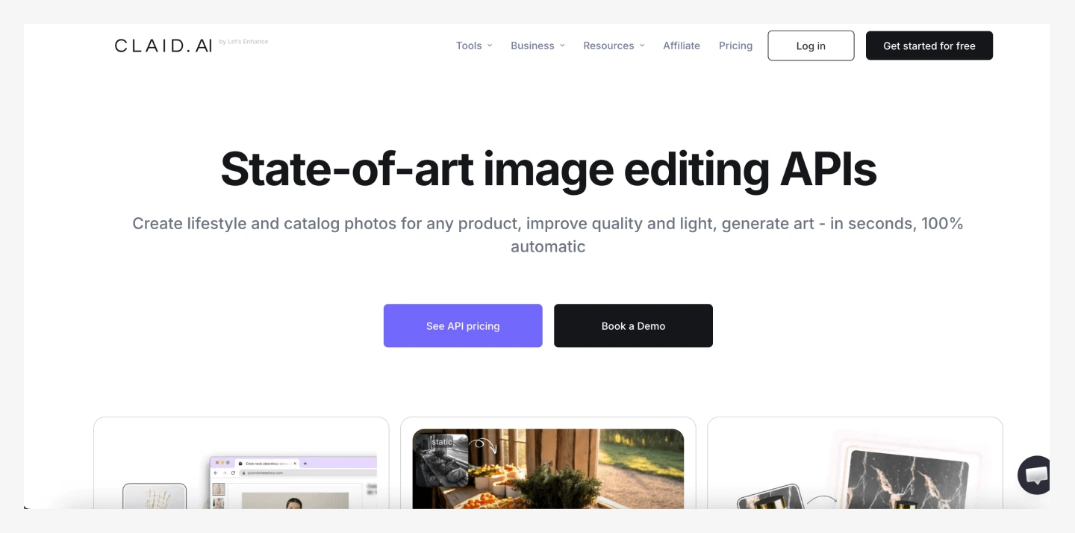The height and width of the screenshot is (533, 1075).
Task: Expand the Business dropdown menu
Action: [x=537, y=46]
